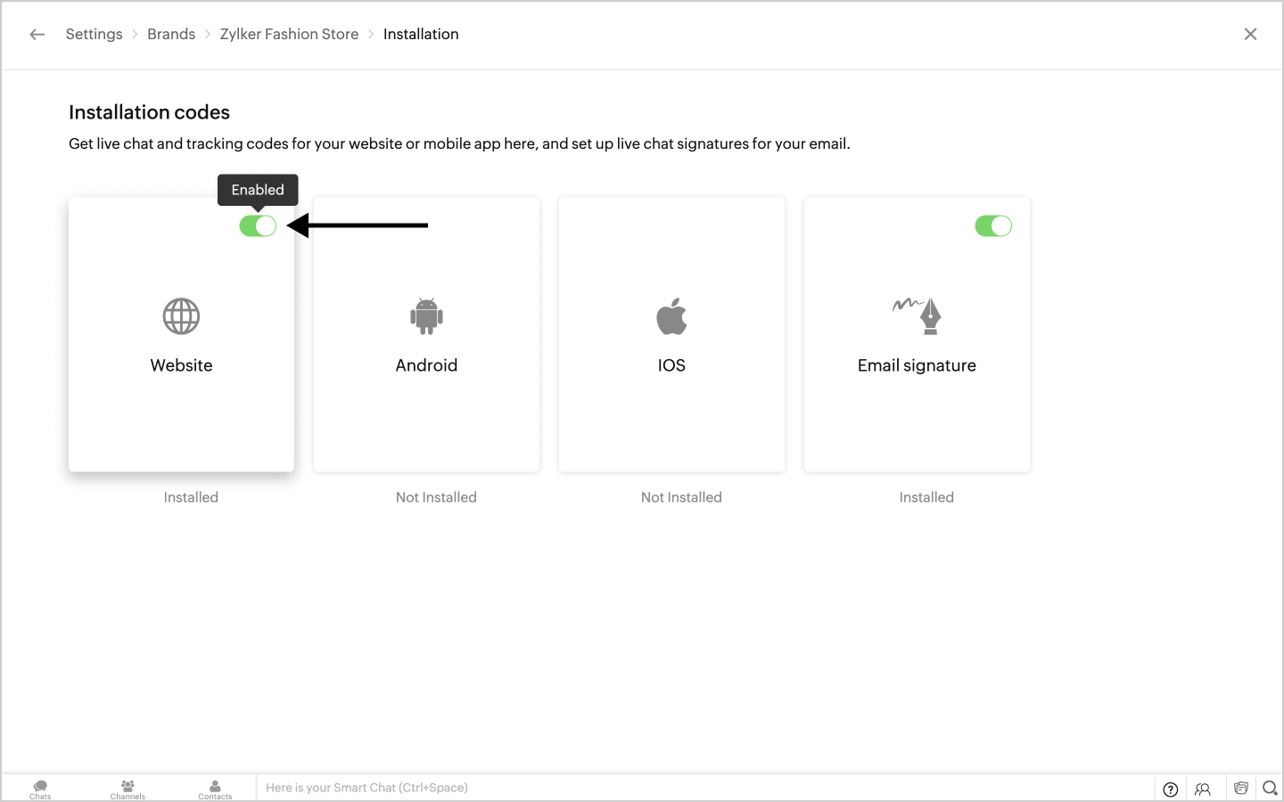Image resolution: width=1284 pixels, height=802 pixels.
Task: Click the chat windows icon in the status bar
Action: click(x=1240, y=788)
